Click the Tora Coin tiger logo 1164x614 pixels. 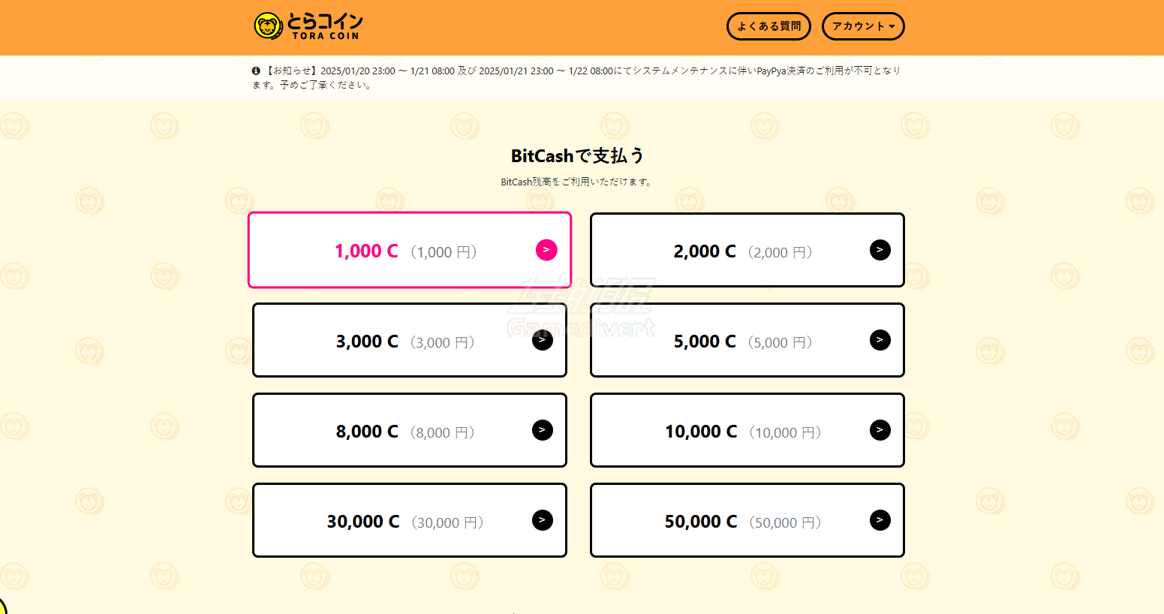(x=268, y=26)
